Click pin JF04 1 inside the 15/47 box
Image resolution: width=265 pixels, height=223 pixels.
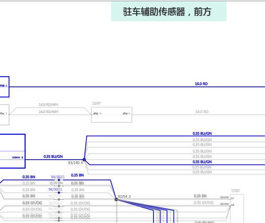pyautogui.click(x=126, y=113)
